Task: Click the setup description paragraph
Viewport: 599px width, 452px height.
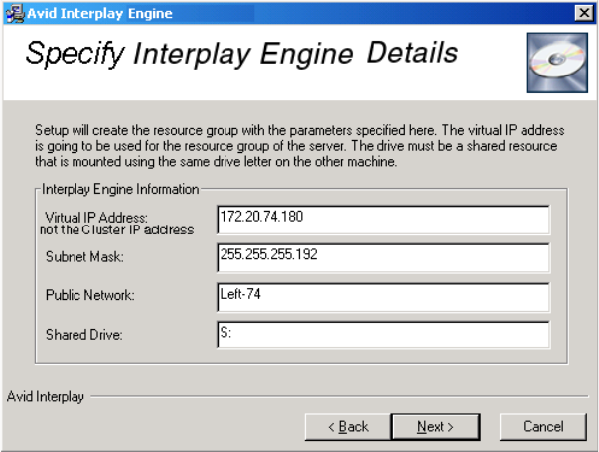Action: click(300, 146)
